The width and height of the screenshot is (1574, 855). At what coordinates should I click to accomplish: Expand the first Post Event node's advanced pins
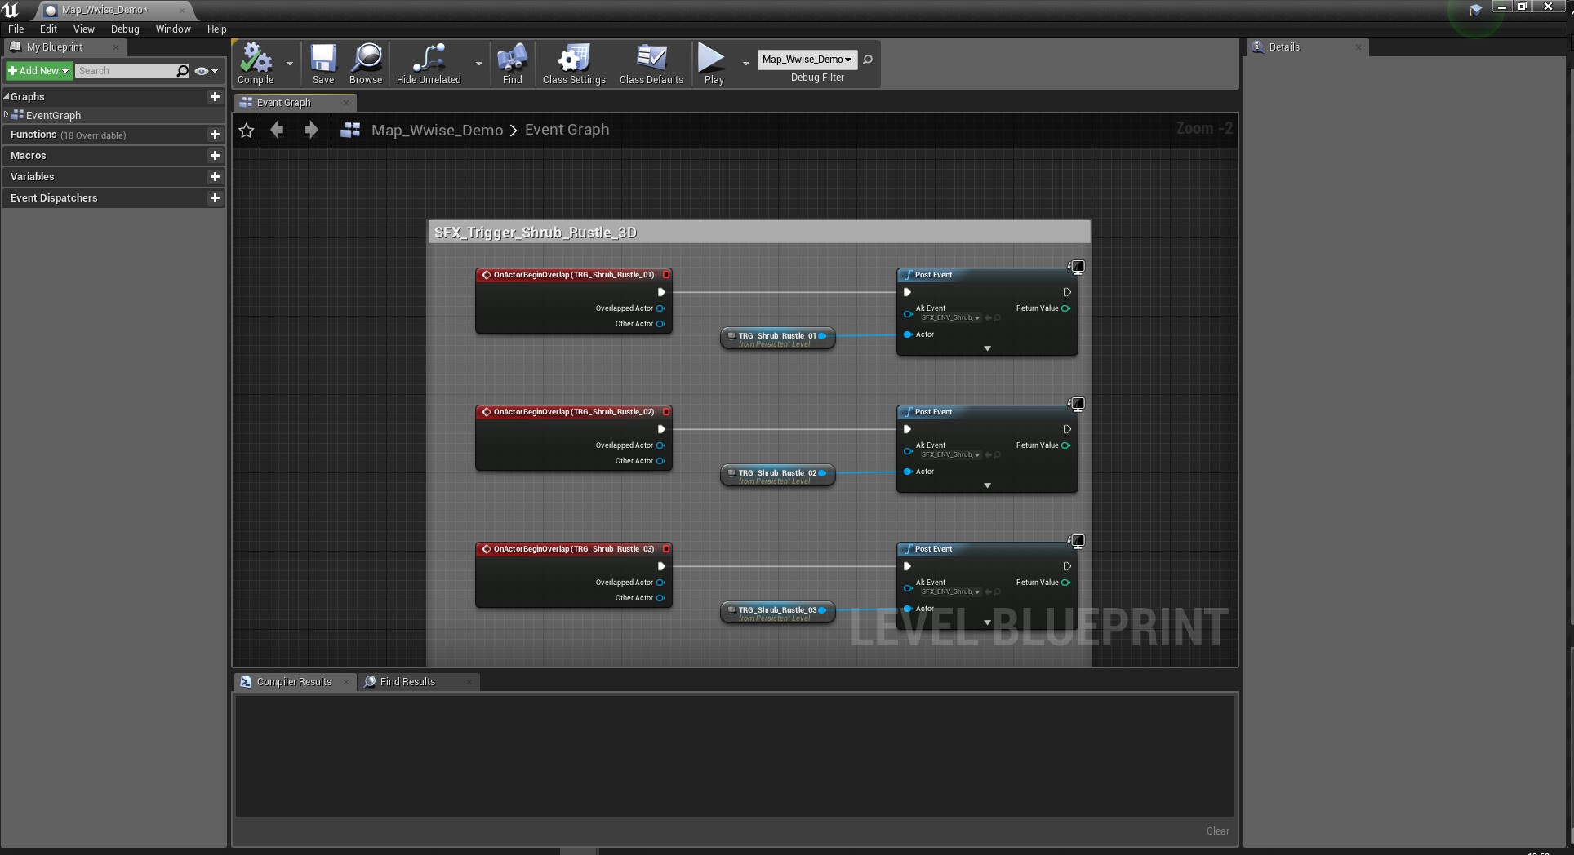(987, 348)
